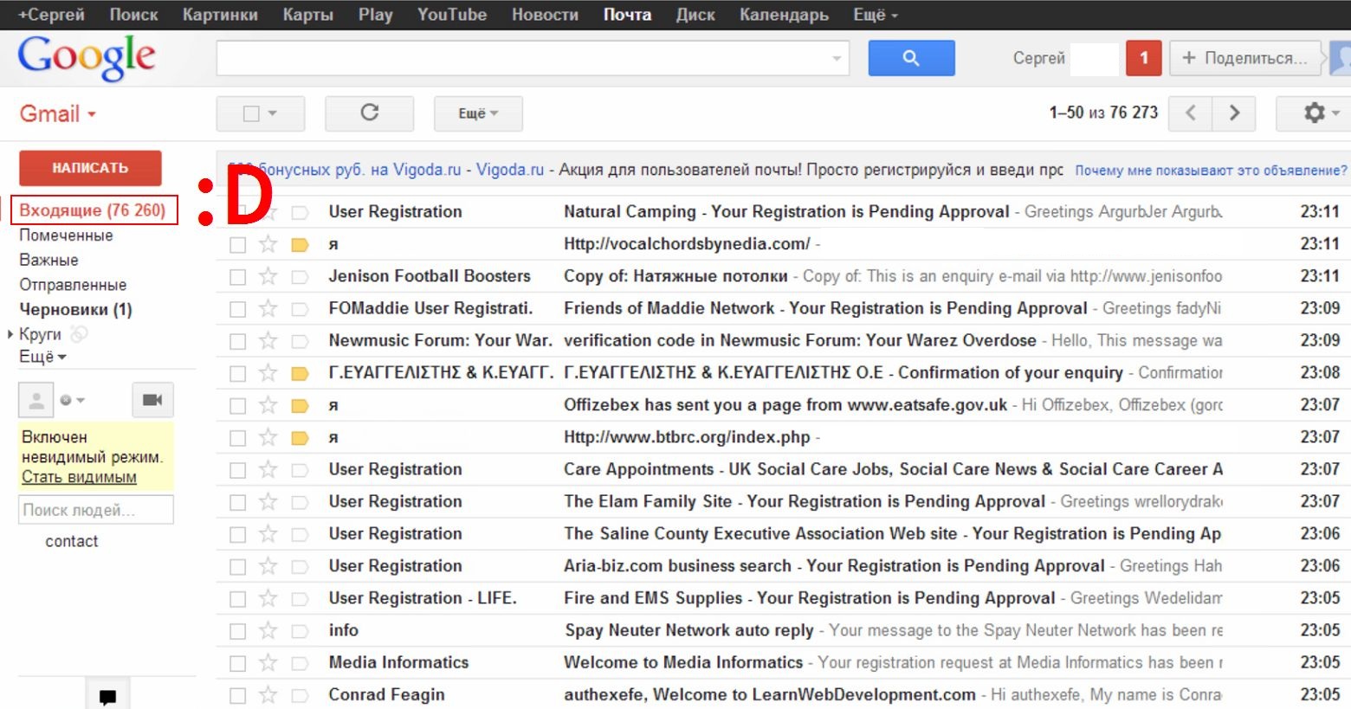Screen dimensions: 1351x709
Task: Open Карты in the top bar
Action: coord(307,15)
